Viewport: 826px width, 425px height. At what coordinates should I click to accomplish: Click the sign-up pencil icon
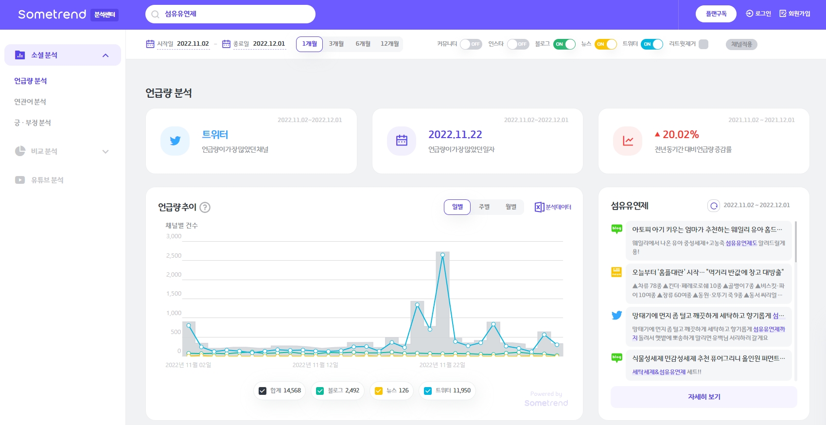(783, 14)
